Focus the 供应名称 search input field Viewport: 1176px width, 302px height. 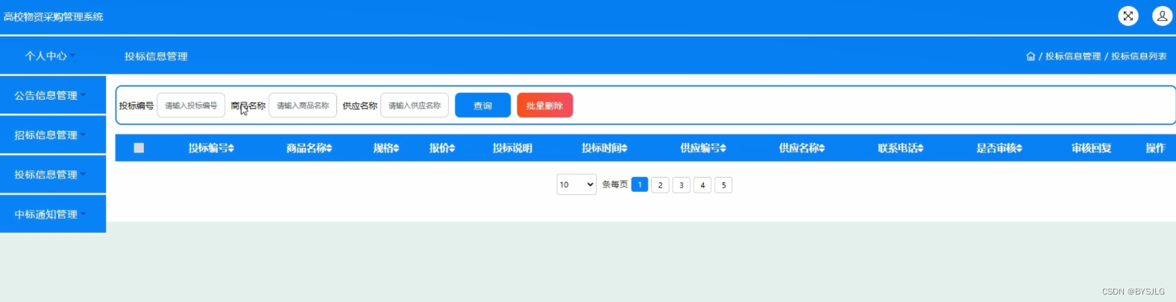pos(415,106)
